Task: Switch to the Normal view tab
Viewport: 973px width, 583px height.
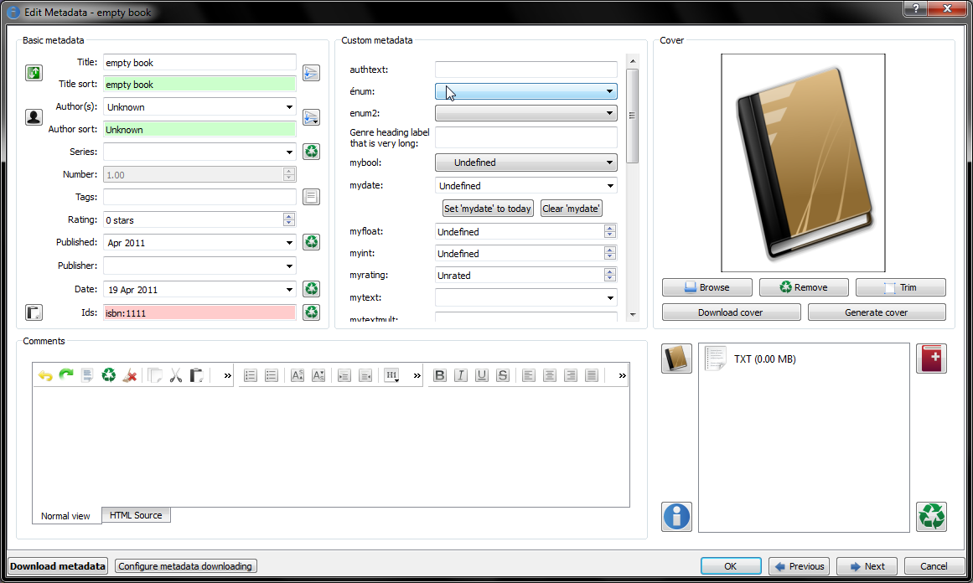Action: click(65, 516)
